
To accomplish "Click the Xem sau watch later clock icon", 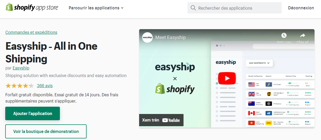I will [284, 35].
